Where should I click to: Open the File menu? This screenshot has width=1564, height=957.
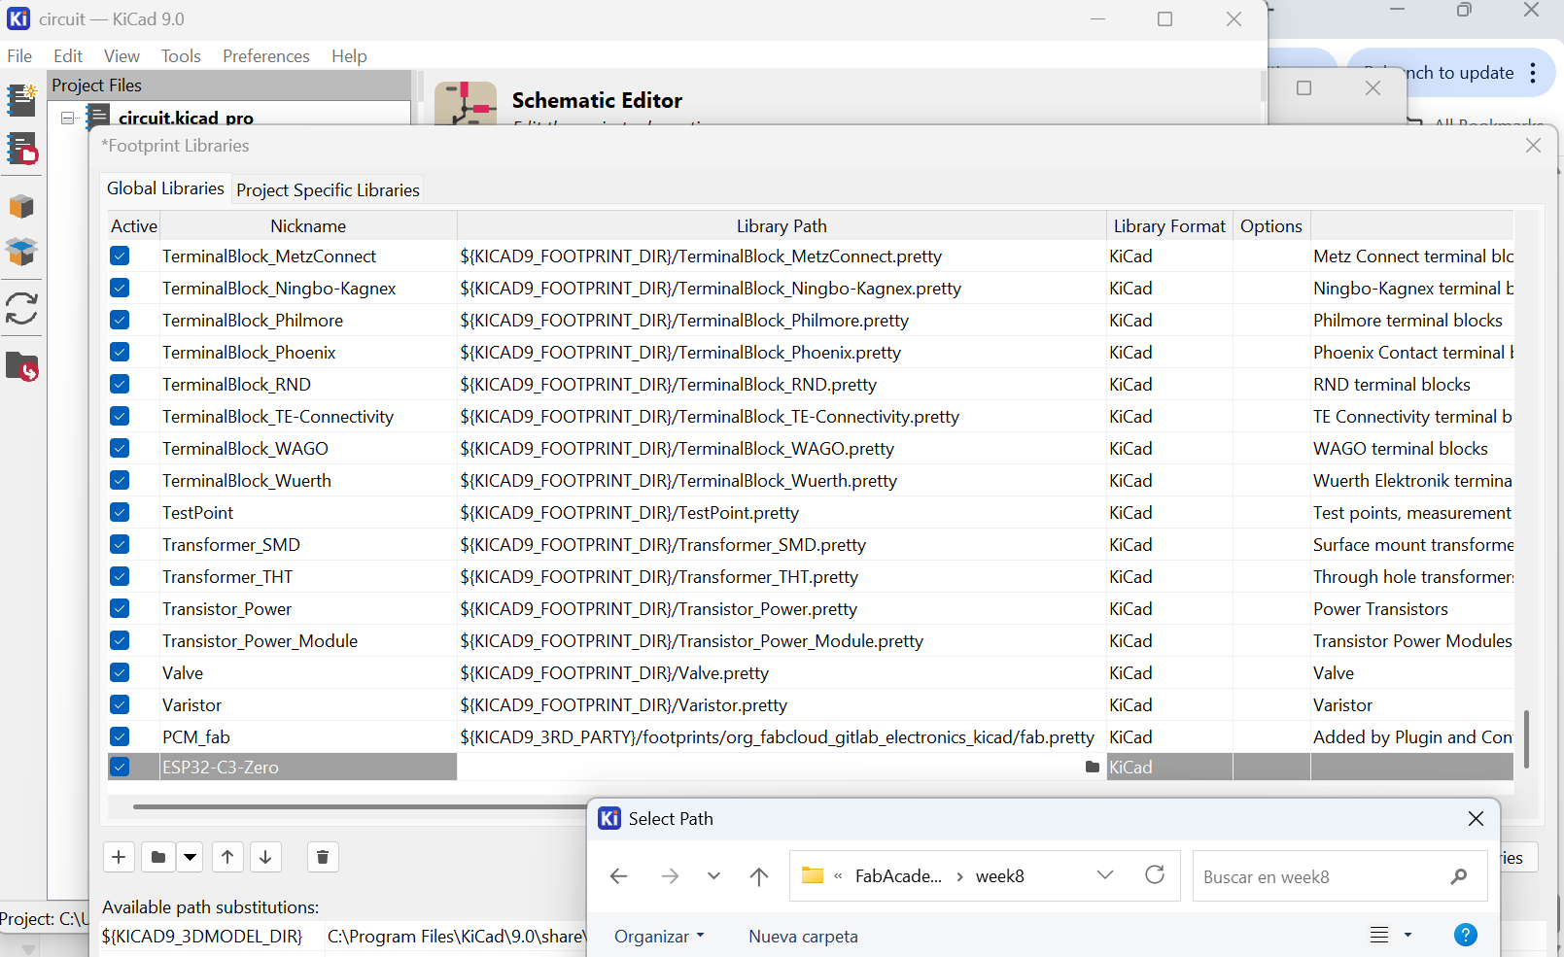coord(19,56)
